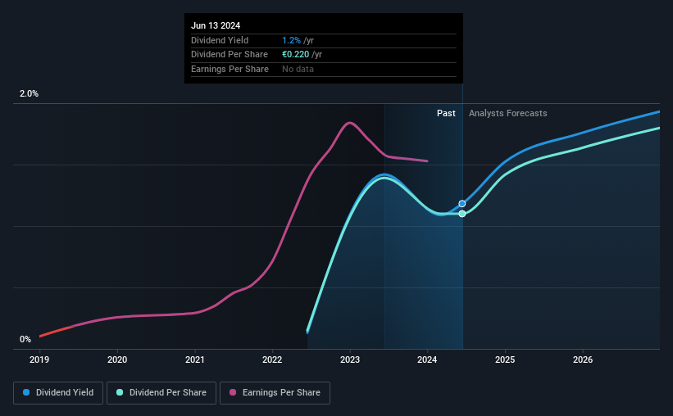Click the peak of the pink earnings line

click(350, 123)
